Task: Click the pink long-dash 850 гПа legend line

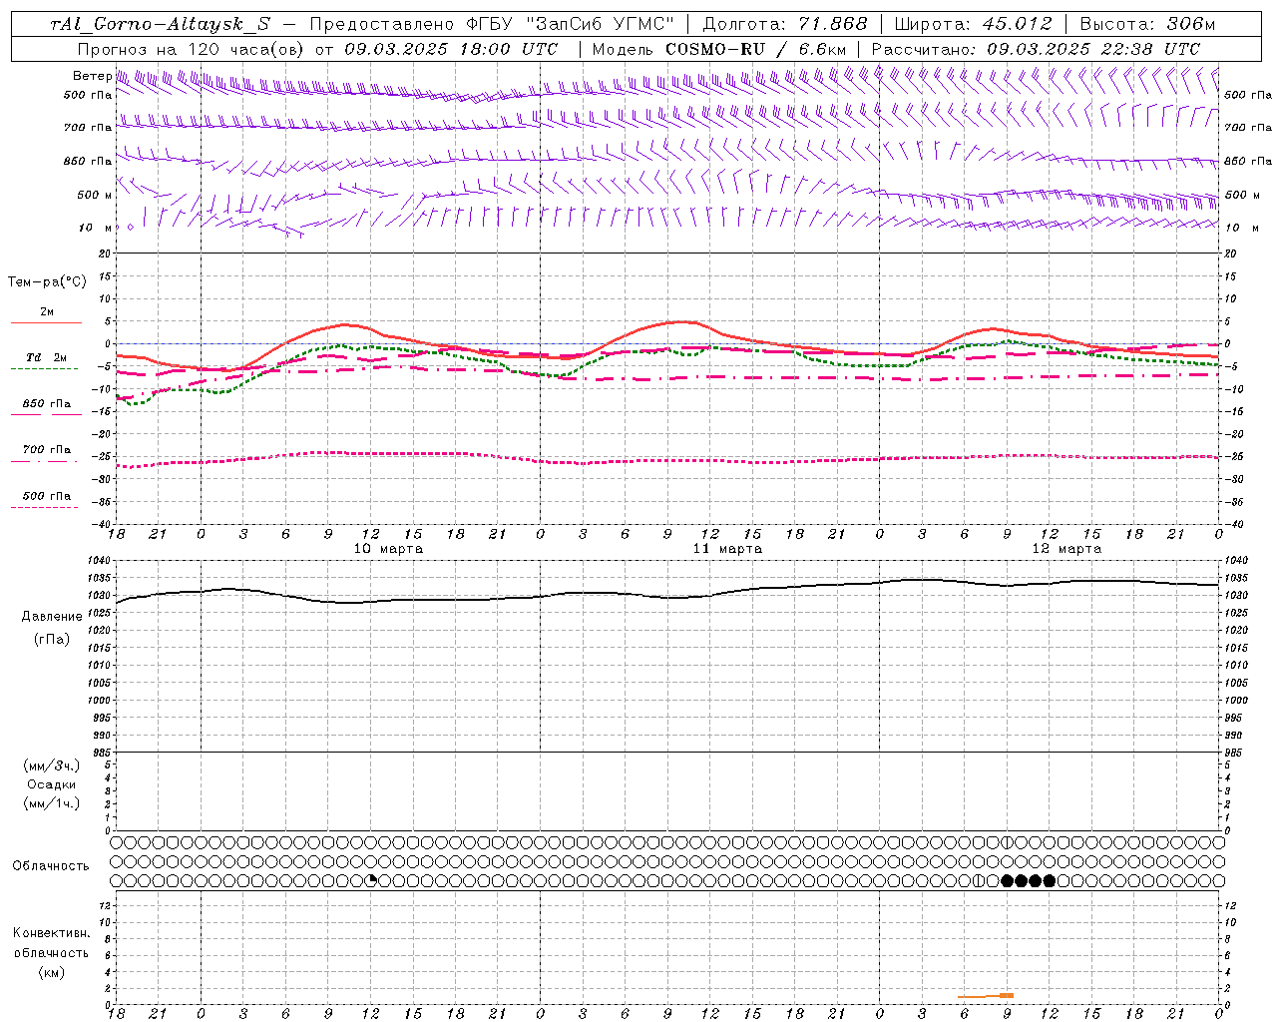Action: click(46, 414)
